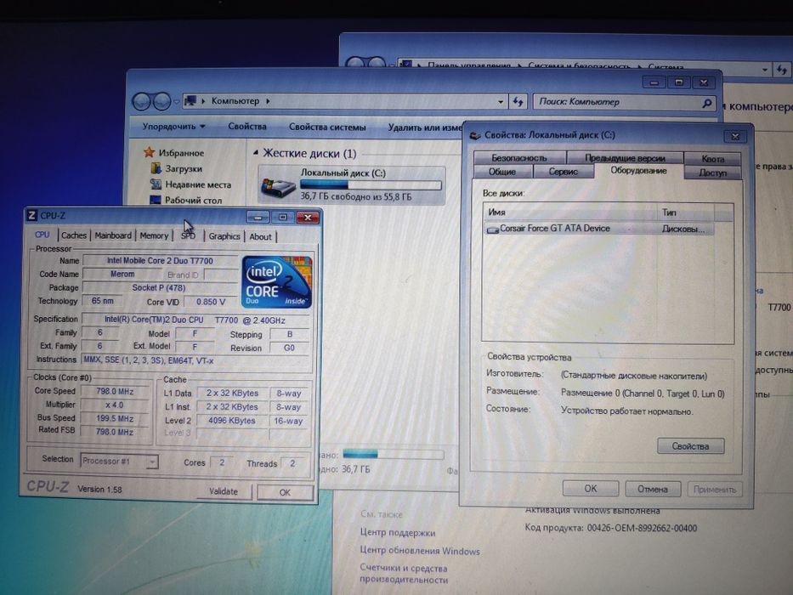Open the Безопасность tab in disk properties
Image resolution: width=793 pixels, height=595 pixels.
pos(519,158)
